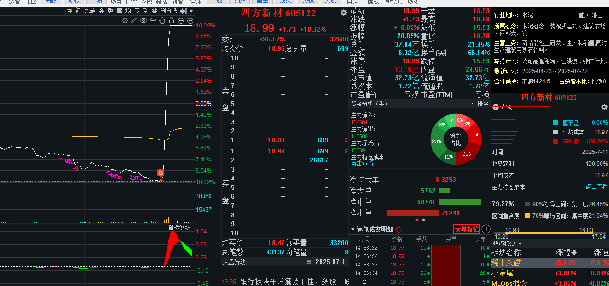Click the calendar icon by 大盘异动 date
Image resolution: width=609 pixels, height=286 pixels.
tap(309, 262)
